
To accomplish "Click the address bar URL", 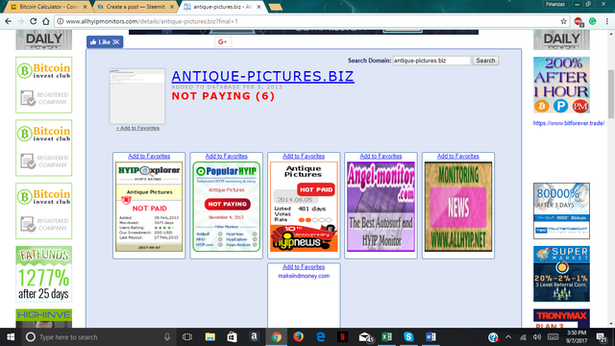I will point(152,21).
